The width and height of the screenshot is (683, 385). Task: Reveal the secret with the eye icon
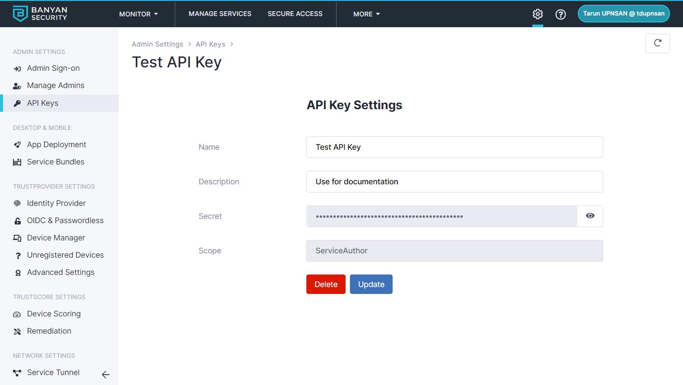590,216
